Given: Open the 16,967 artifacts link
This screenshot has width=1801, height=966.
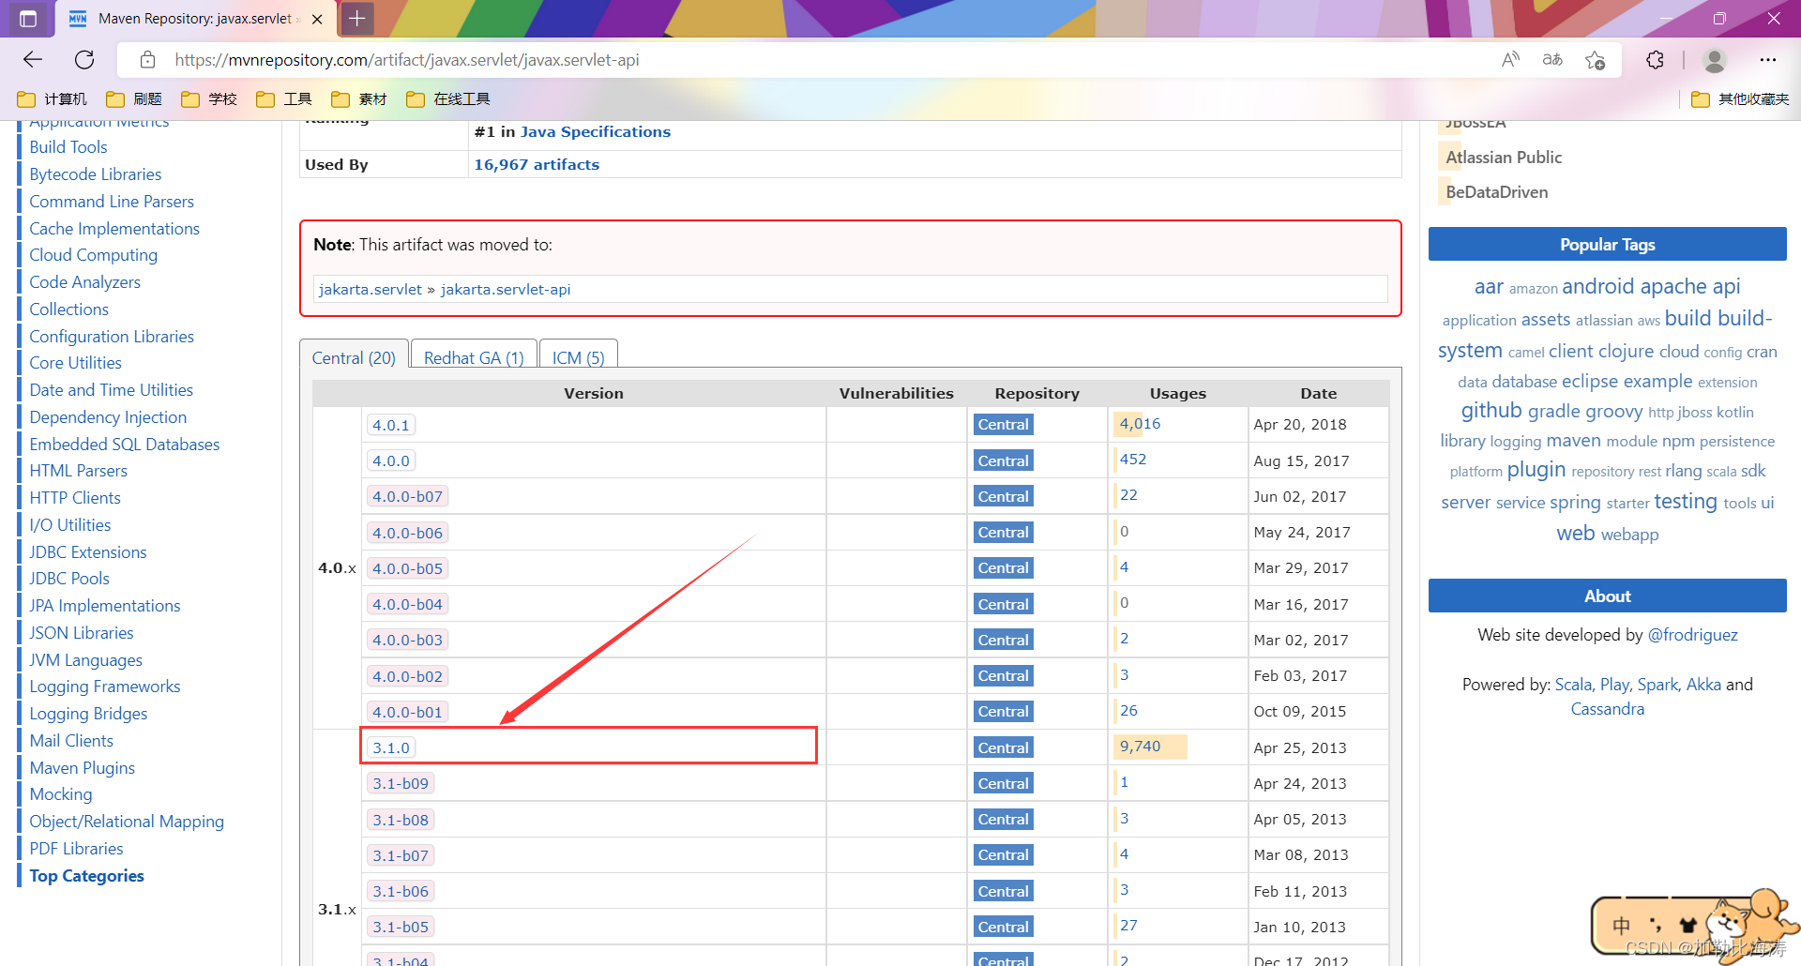Looking at the screenshot, I should [537, 164].
